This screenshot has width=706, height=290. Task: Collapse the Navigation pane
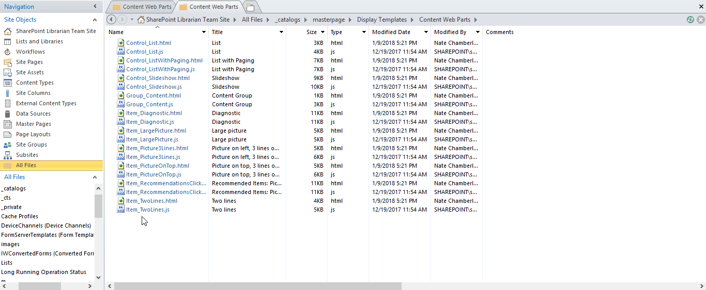pyautogui.click(x=95, y=7)
